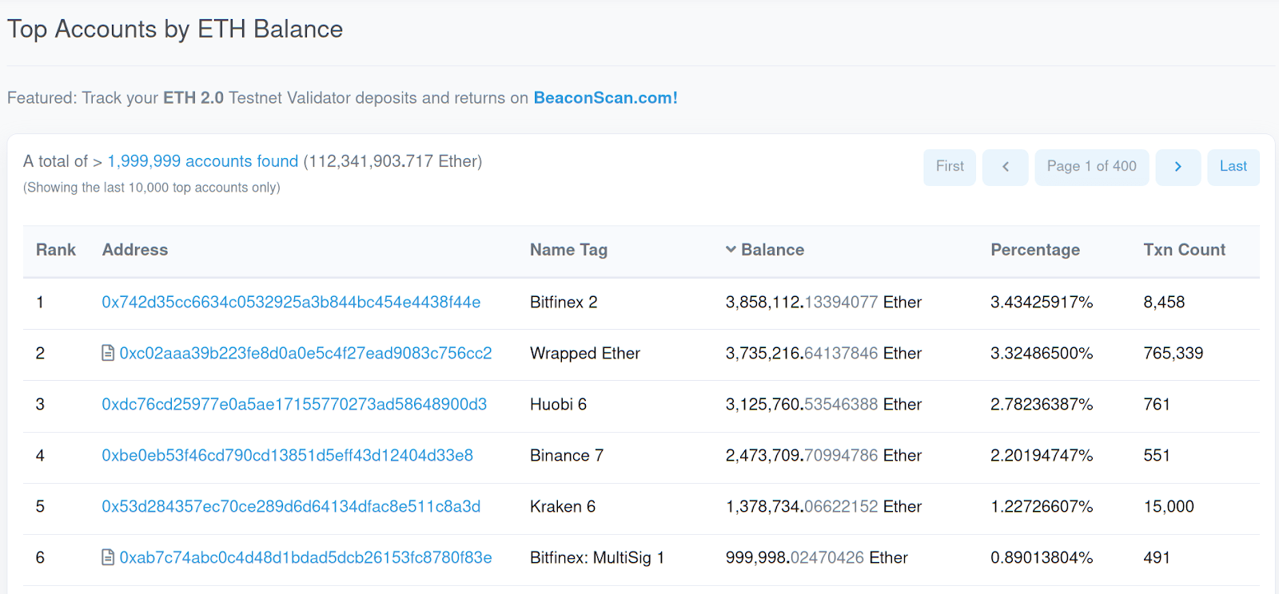Toggle Balance column sort chevron
This screenshot has width=1279, height=594.
[x=731, y=250]
